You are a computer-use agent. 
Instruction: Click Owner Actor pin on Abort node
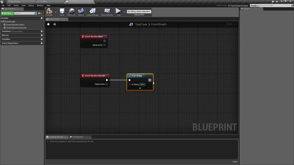pyautogui.click(x=104, y=45)
